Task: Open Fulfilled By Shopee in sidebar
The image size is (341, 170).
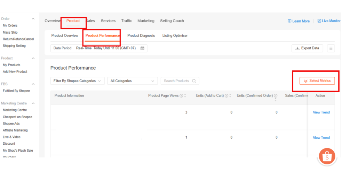Action: coord(16,91)
